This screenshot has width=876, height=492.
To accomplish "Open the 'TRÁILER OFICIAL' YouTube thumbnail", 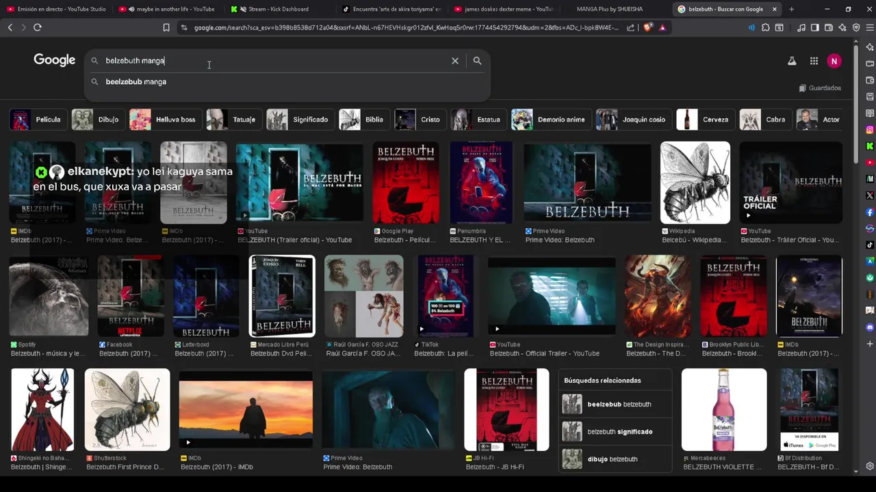I will 790,182.
